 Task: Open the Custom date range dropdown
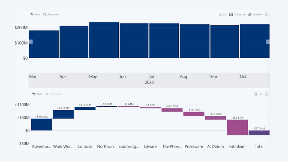(x=237, y=14)
